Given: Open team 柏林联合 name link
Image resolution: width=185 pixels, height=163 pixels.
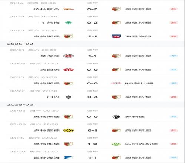Looking at the screenshot, I should [47, 9].
